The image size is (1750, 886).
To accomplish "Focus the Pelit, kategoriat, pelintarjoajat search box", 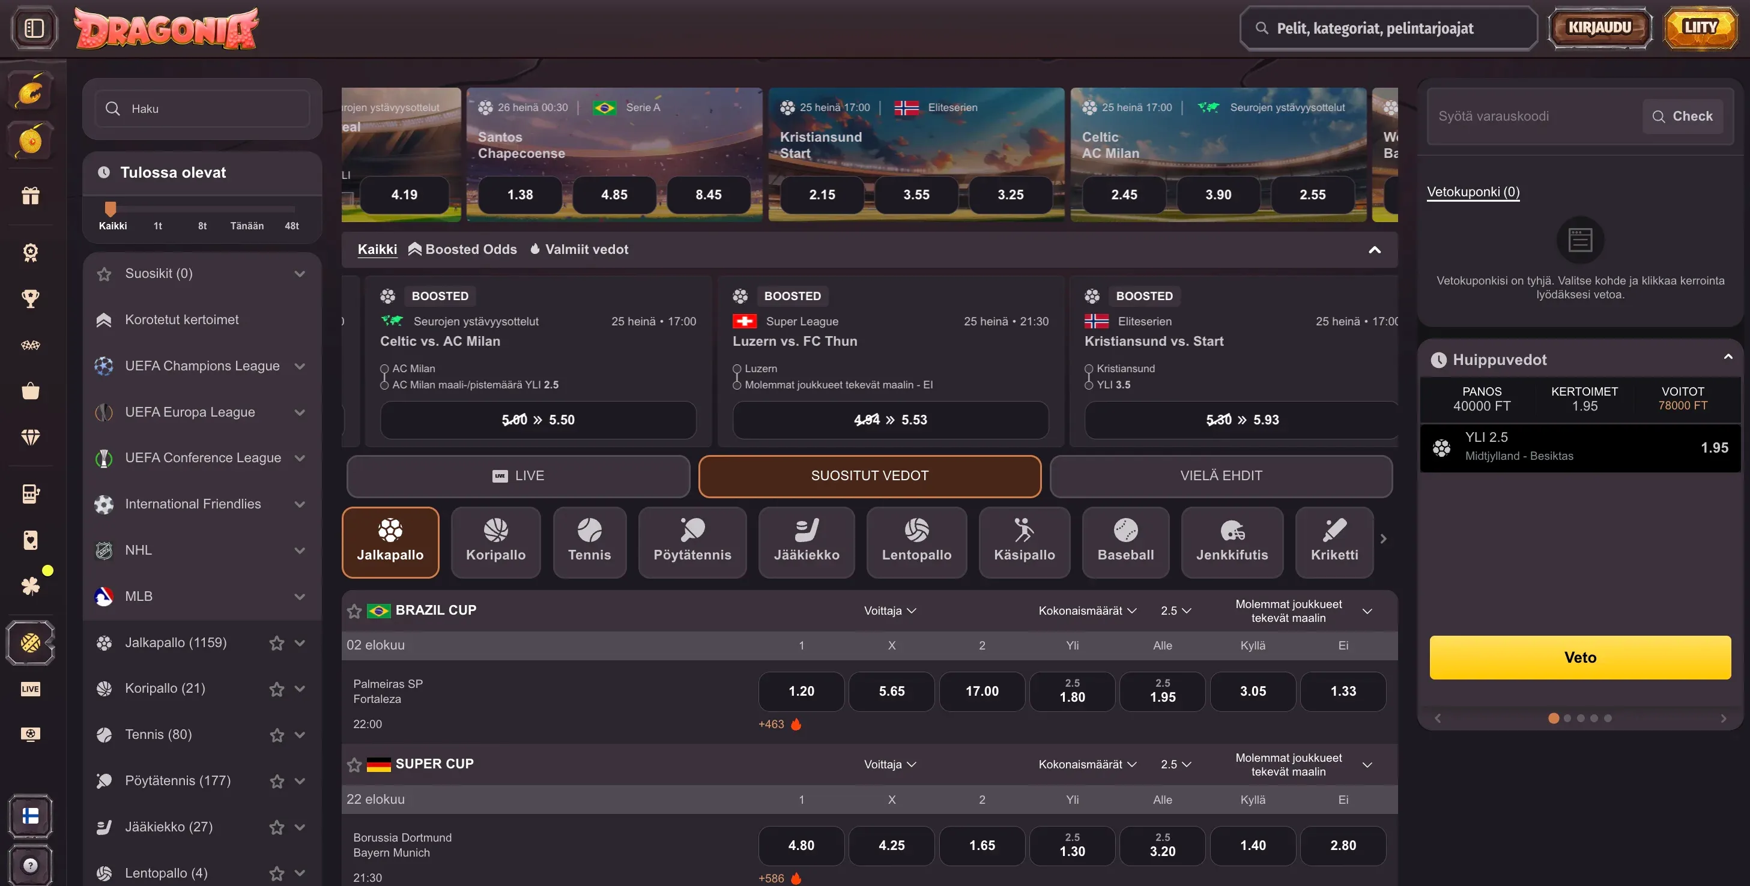I will pos(1388,28).
